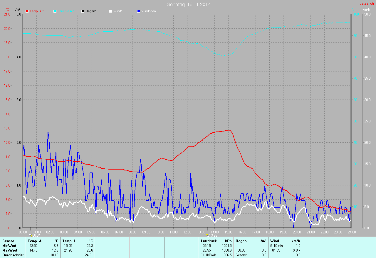This screenshot has height=258, width=376.
Task: Click the Regen legend label
Action: 91,11
